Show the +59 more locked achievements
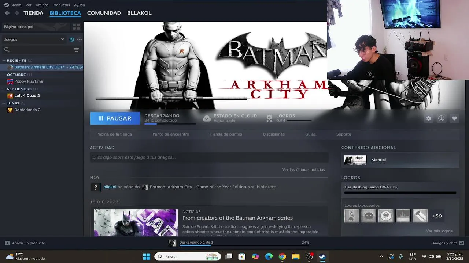Image resolution: width=469 pixels, height=263 pixels. point(437,216)
